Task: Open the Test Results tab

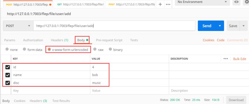Action: (61, 101)
